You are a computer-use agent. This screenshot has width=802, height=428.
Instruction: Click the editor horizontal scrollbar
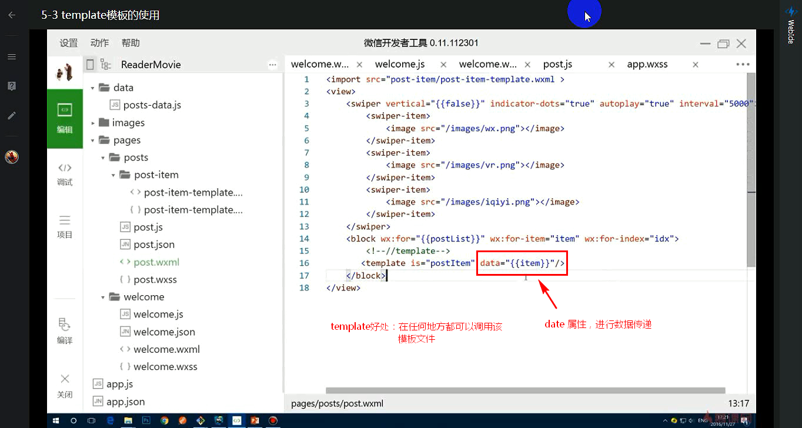[525, 390]
